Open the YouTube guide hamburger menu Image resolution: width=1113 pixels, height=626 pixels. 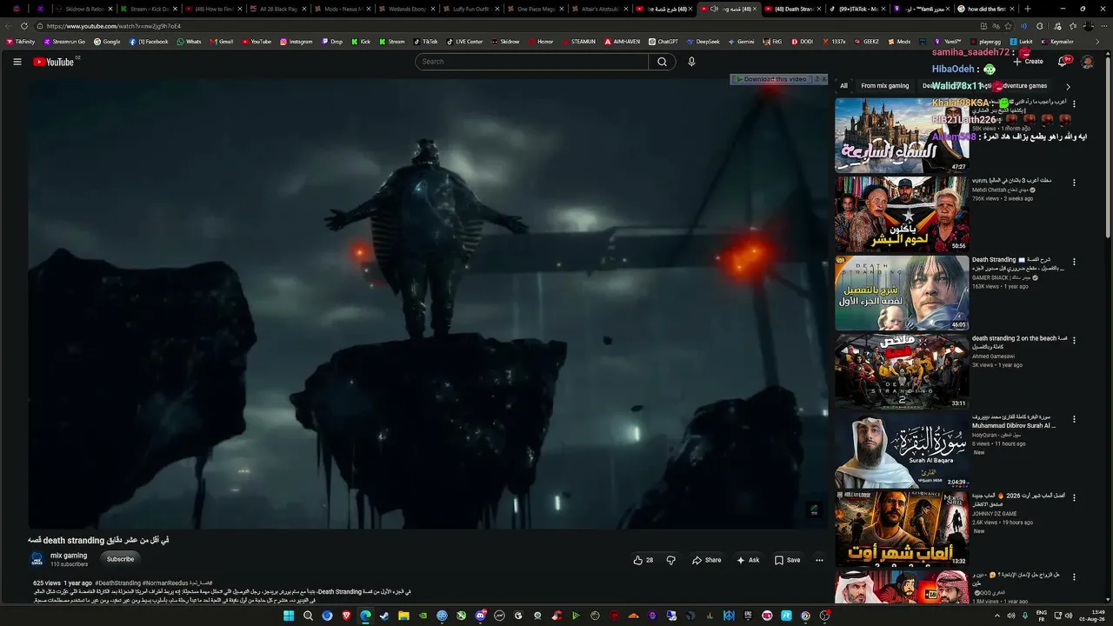[17, 62]
